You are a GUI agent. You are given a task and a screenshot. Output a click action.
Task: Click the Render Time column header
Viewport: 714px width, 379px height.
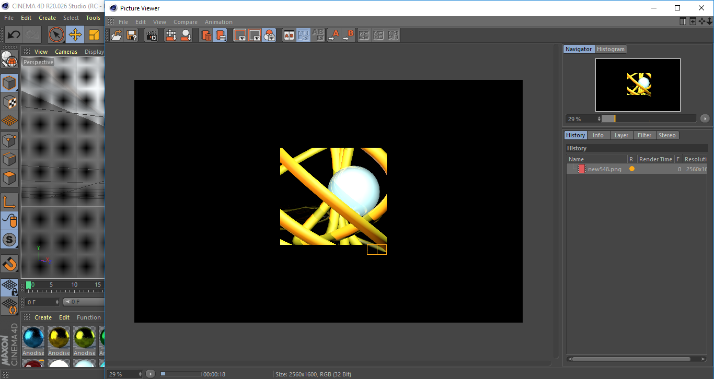pos(655,159)
